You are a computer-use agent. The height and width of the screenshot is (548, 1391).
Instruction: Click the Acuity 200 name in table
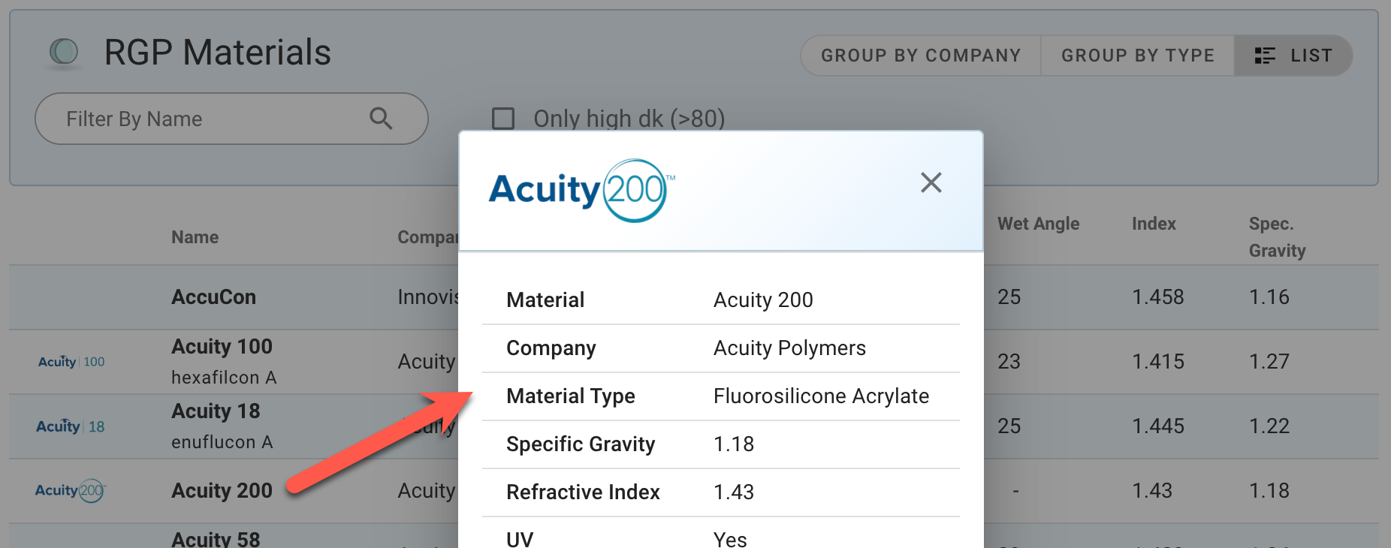(x=222, y=491)
